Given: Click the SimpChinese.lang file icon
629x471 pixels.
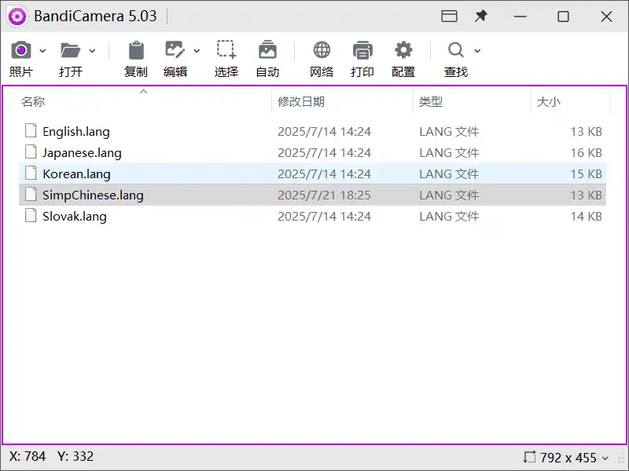Looking at the screenshot, I should (x=31, y=194).
